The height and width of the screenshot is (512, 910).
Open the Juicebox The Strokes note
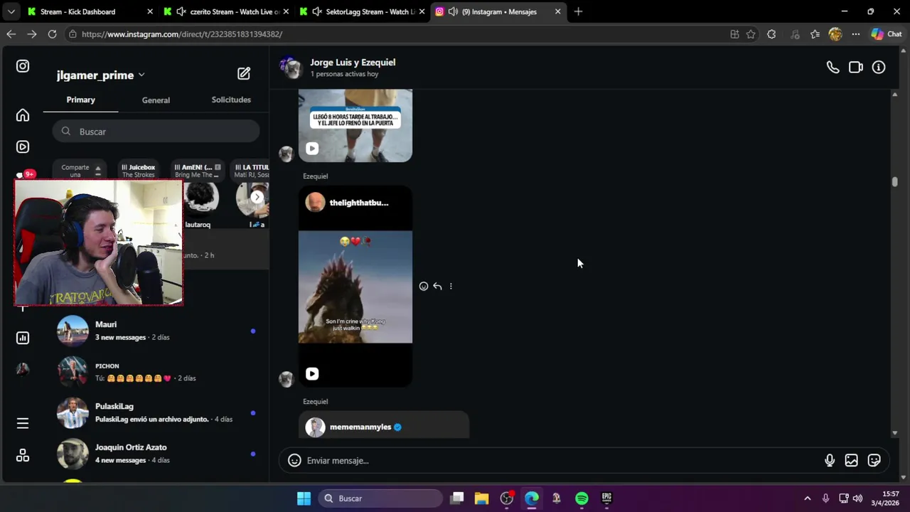[138, 171]
